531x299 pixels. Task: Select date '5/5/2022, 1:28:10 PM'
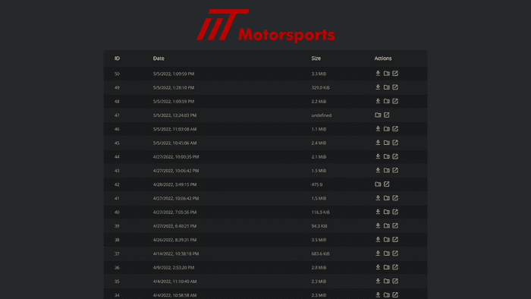click(174, 88)
